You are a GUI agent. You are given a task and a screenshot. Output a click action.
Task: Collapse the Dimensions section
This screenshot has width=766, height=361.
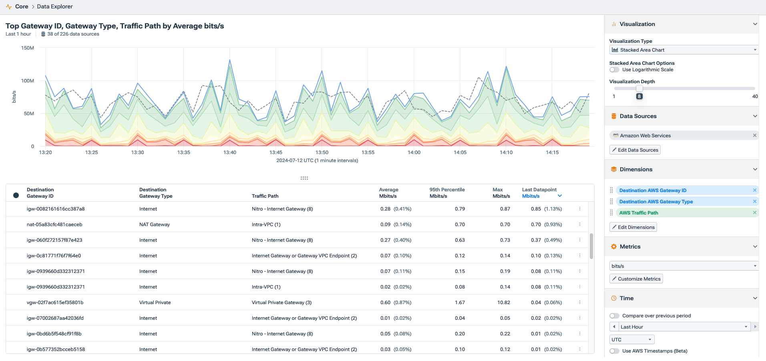(755, 169)
